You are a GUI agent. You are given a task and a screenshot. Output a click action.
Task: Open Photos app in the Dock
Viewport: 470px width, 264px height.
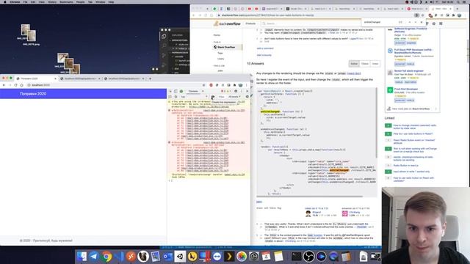tap(242, 257)
